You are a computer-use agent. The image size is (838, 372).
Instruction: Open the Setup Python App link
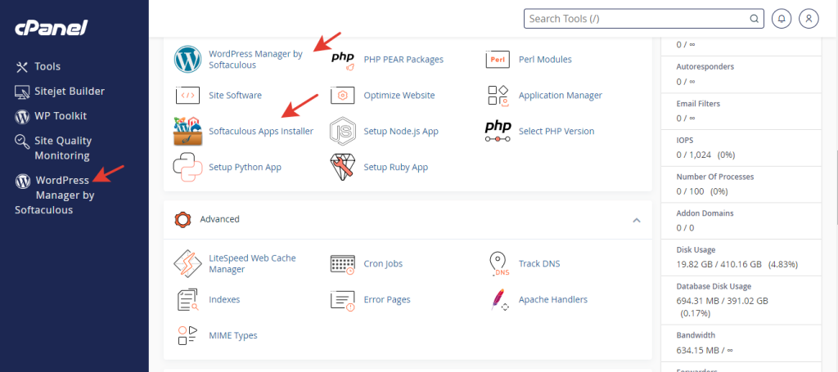point(245,167)
